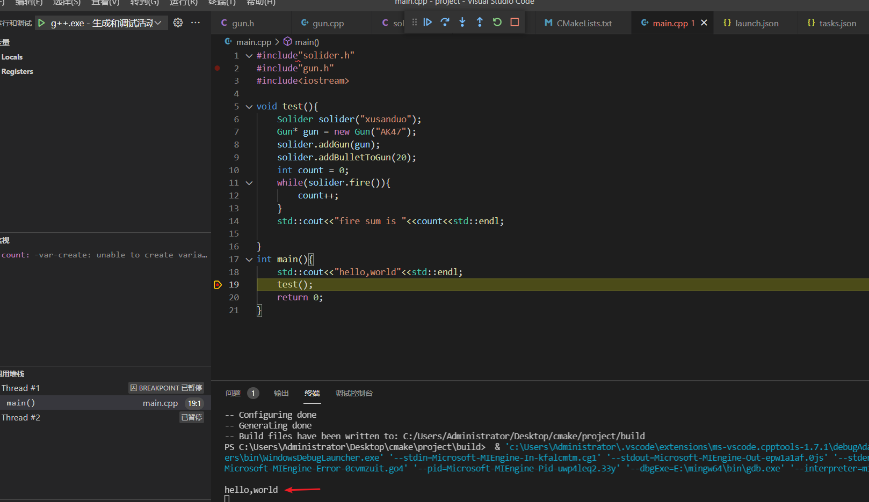The image size is (869, 502).
Task: Click the current-line arrow at line 19
Action: point(218,285)
